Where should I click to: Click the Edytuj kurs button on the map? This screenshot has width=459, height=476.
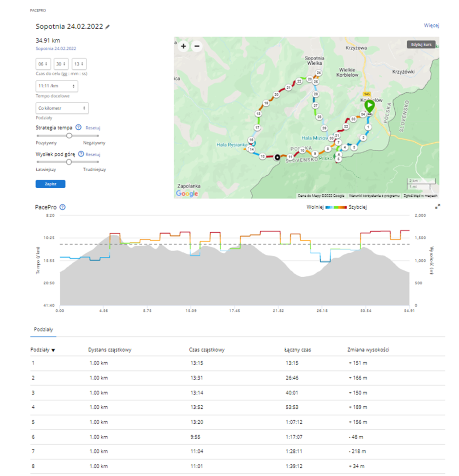pos(421,45)
